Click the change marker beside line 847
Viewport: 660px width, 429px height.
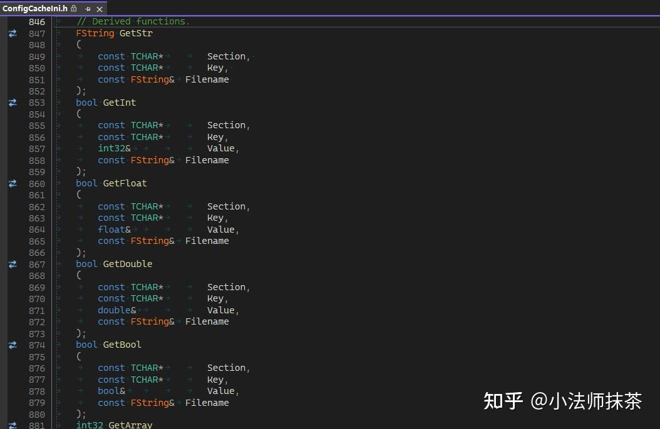point(13,33)
